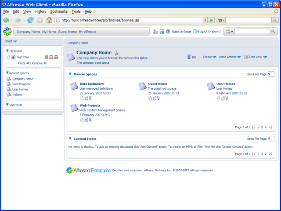Image resolution: width=281 pixels, height=211 pixels.
Task: Show more actions for Guest Home
Action: click(159, 98)
